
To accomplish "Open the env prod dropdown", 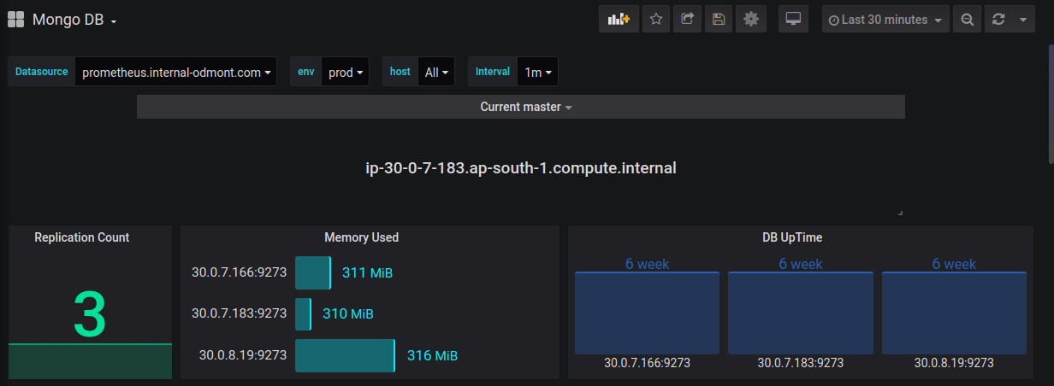I will click(345, 72).
